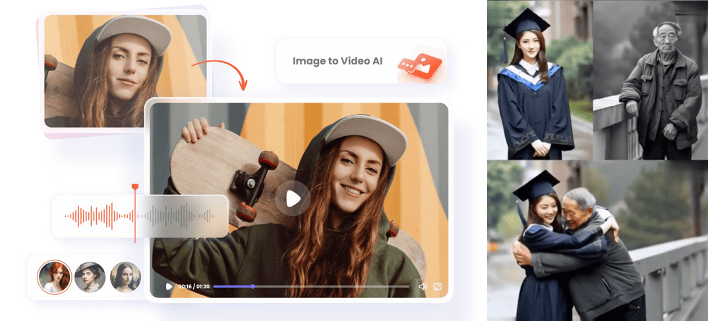Click the Image to Video AI label

coord(337,61)
